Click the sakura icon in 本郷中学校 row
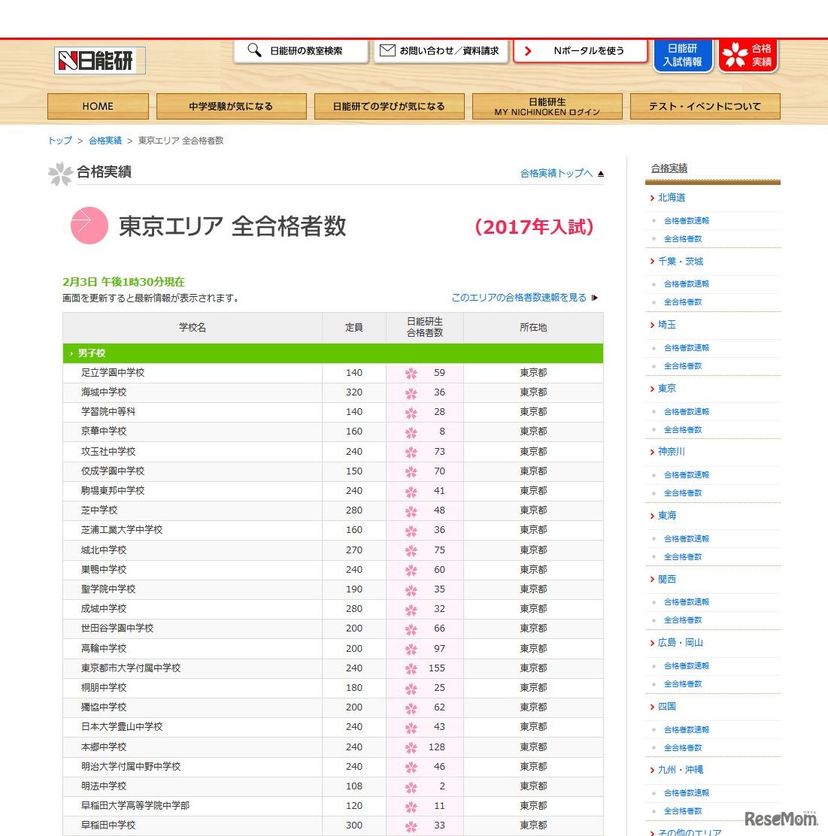This screenshot has height=836, width=828. [x=411, y=747]
